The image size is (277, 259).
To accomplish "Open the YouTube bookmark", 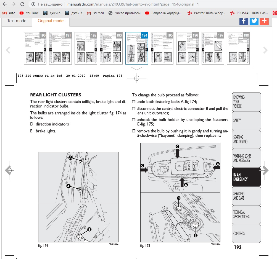I will (x=29, y=13).
